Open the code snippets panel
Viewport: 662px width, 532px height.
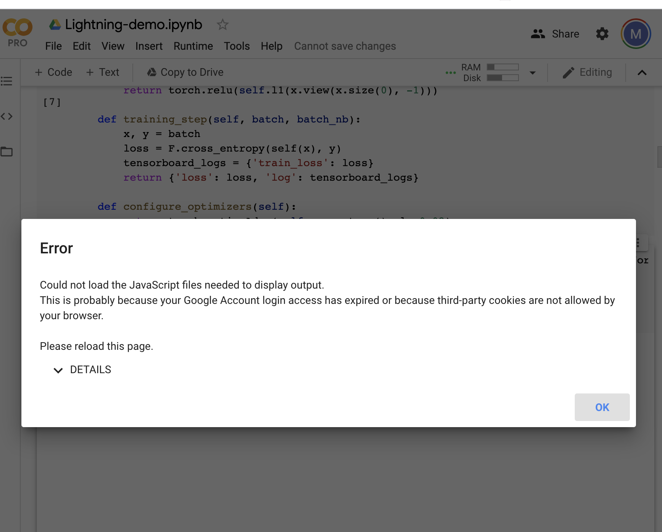(7, 116)
